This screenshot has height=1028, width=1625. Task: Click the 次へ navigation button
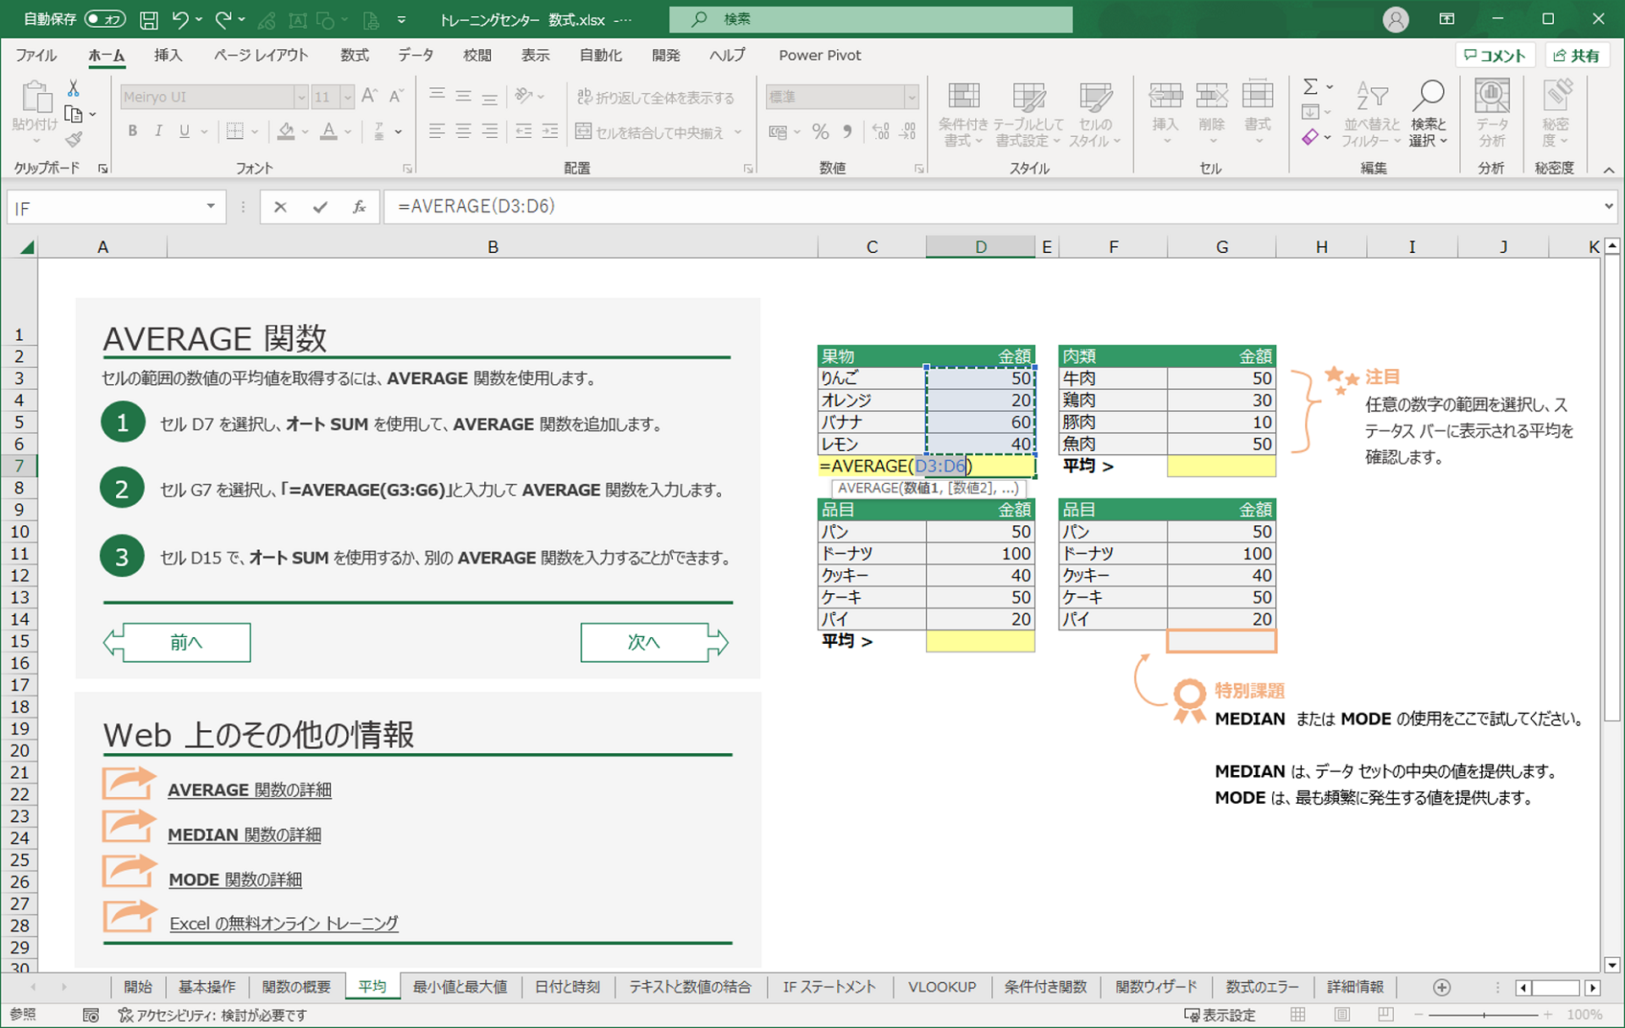click(654, 643)
